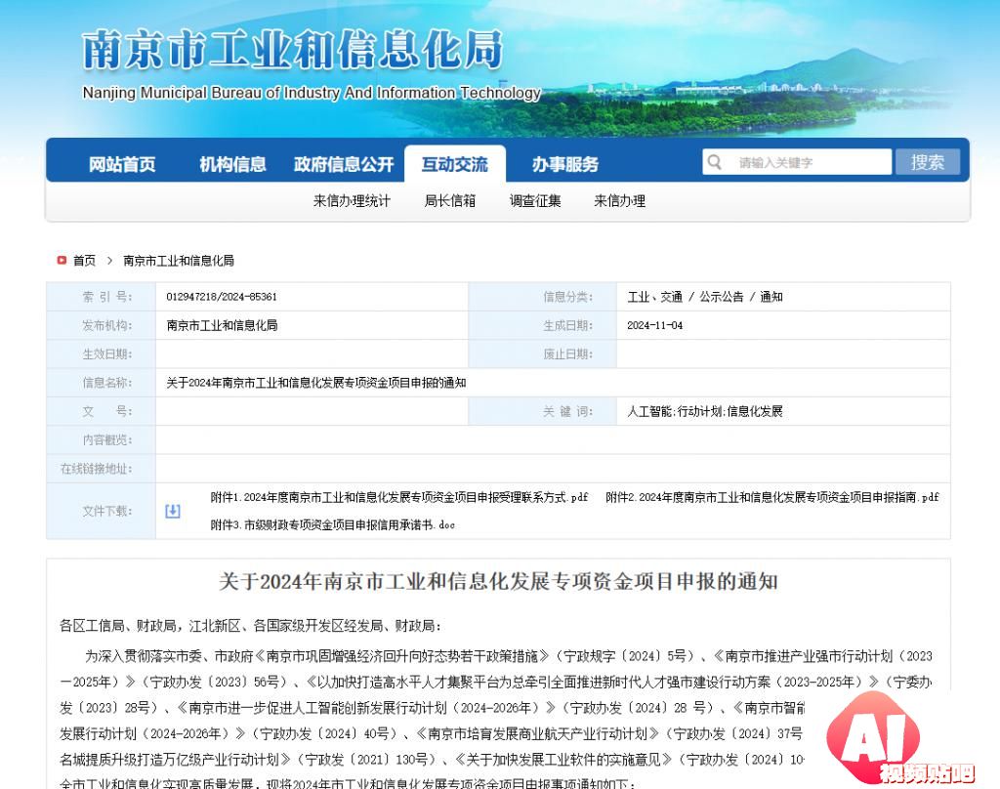Click keywords 人工智能;行动计划;信息化发展
Viewport: 1000px width, 789px height.
705,411
